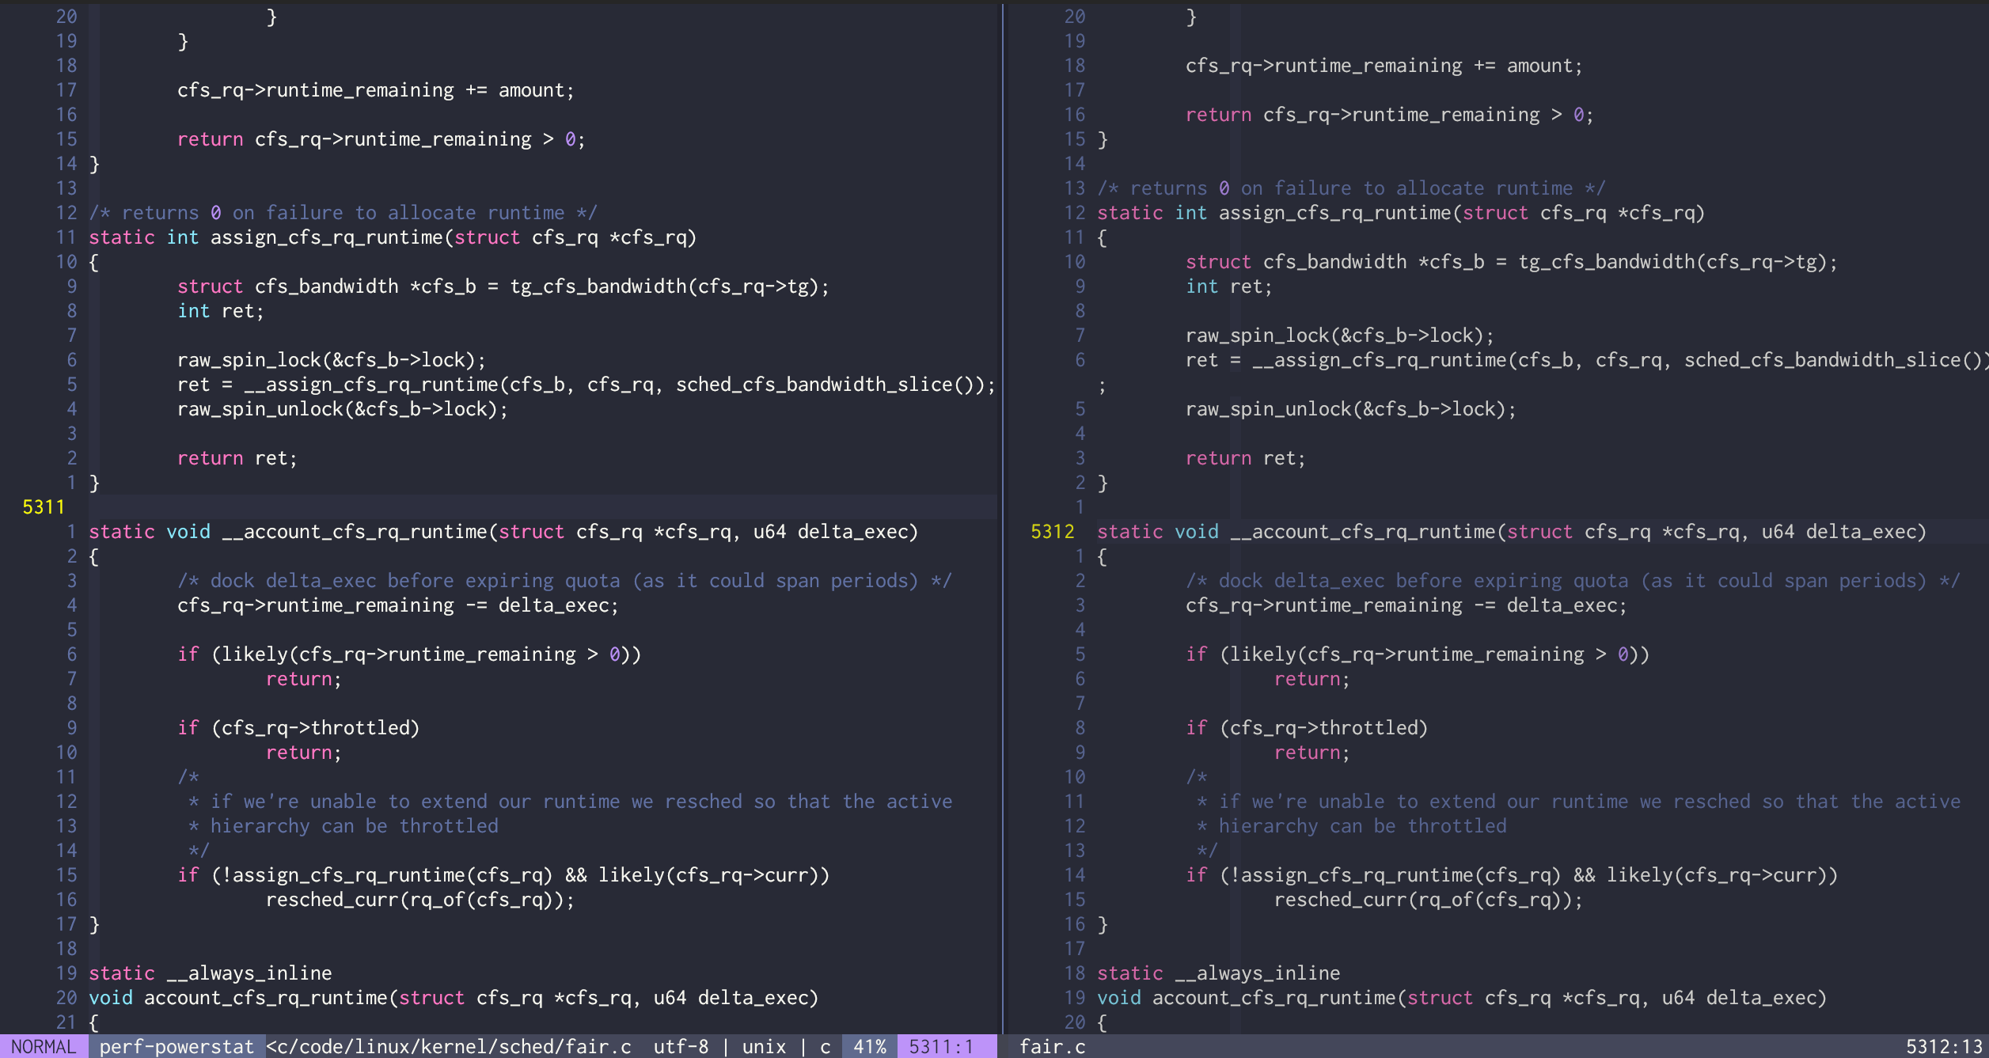Click the unix file format label
This screenshot has width=1989, height=1058.
click(x=764, y=1046)
